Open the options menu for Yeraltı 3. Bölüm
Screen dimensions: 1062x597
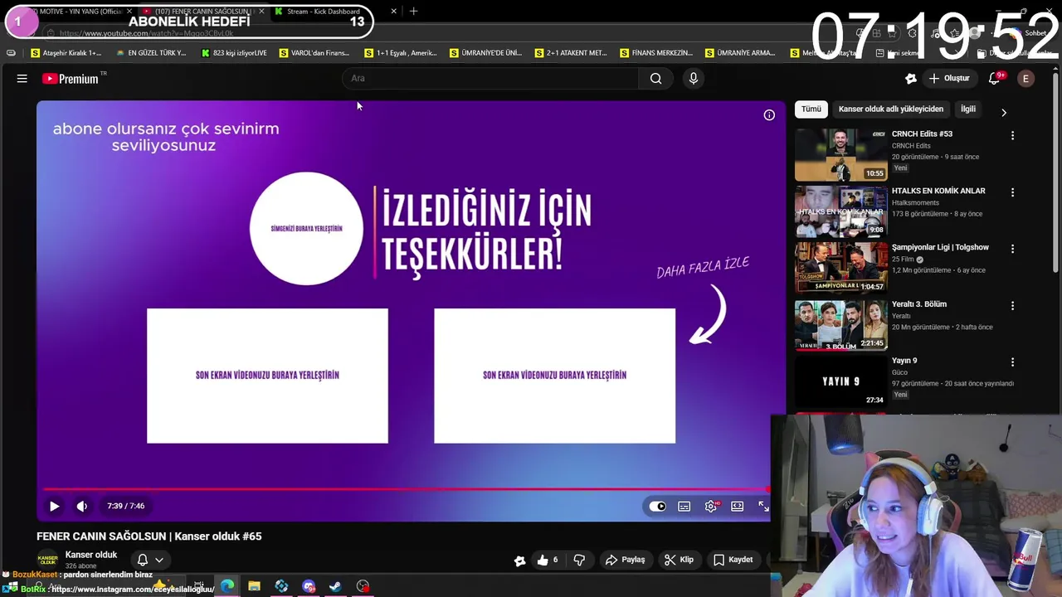(x=1012, y=306)
